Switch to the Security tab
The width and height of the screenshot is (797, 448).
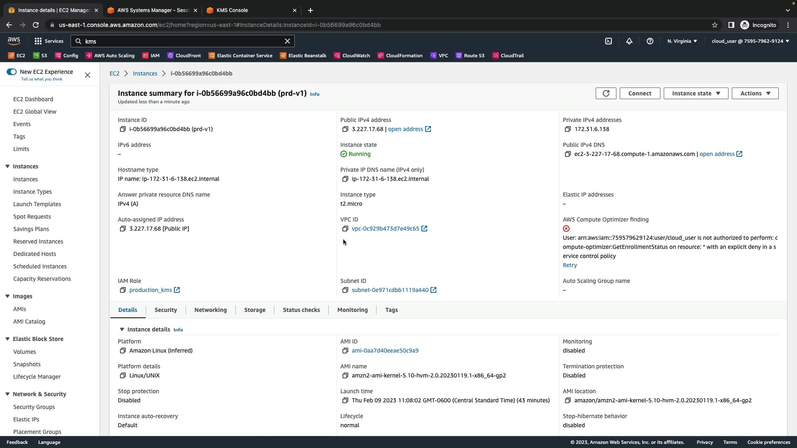(x=166, y=310)
